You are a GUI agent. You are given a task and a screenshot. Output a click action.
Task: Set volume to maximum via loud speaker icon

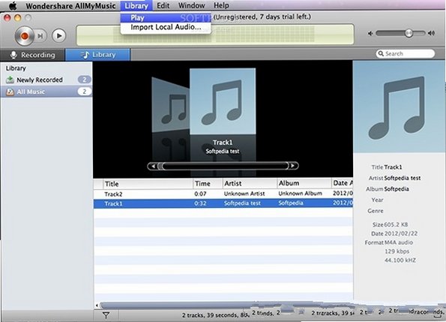(431, 33)
